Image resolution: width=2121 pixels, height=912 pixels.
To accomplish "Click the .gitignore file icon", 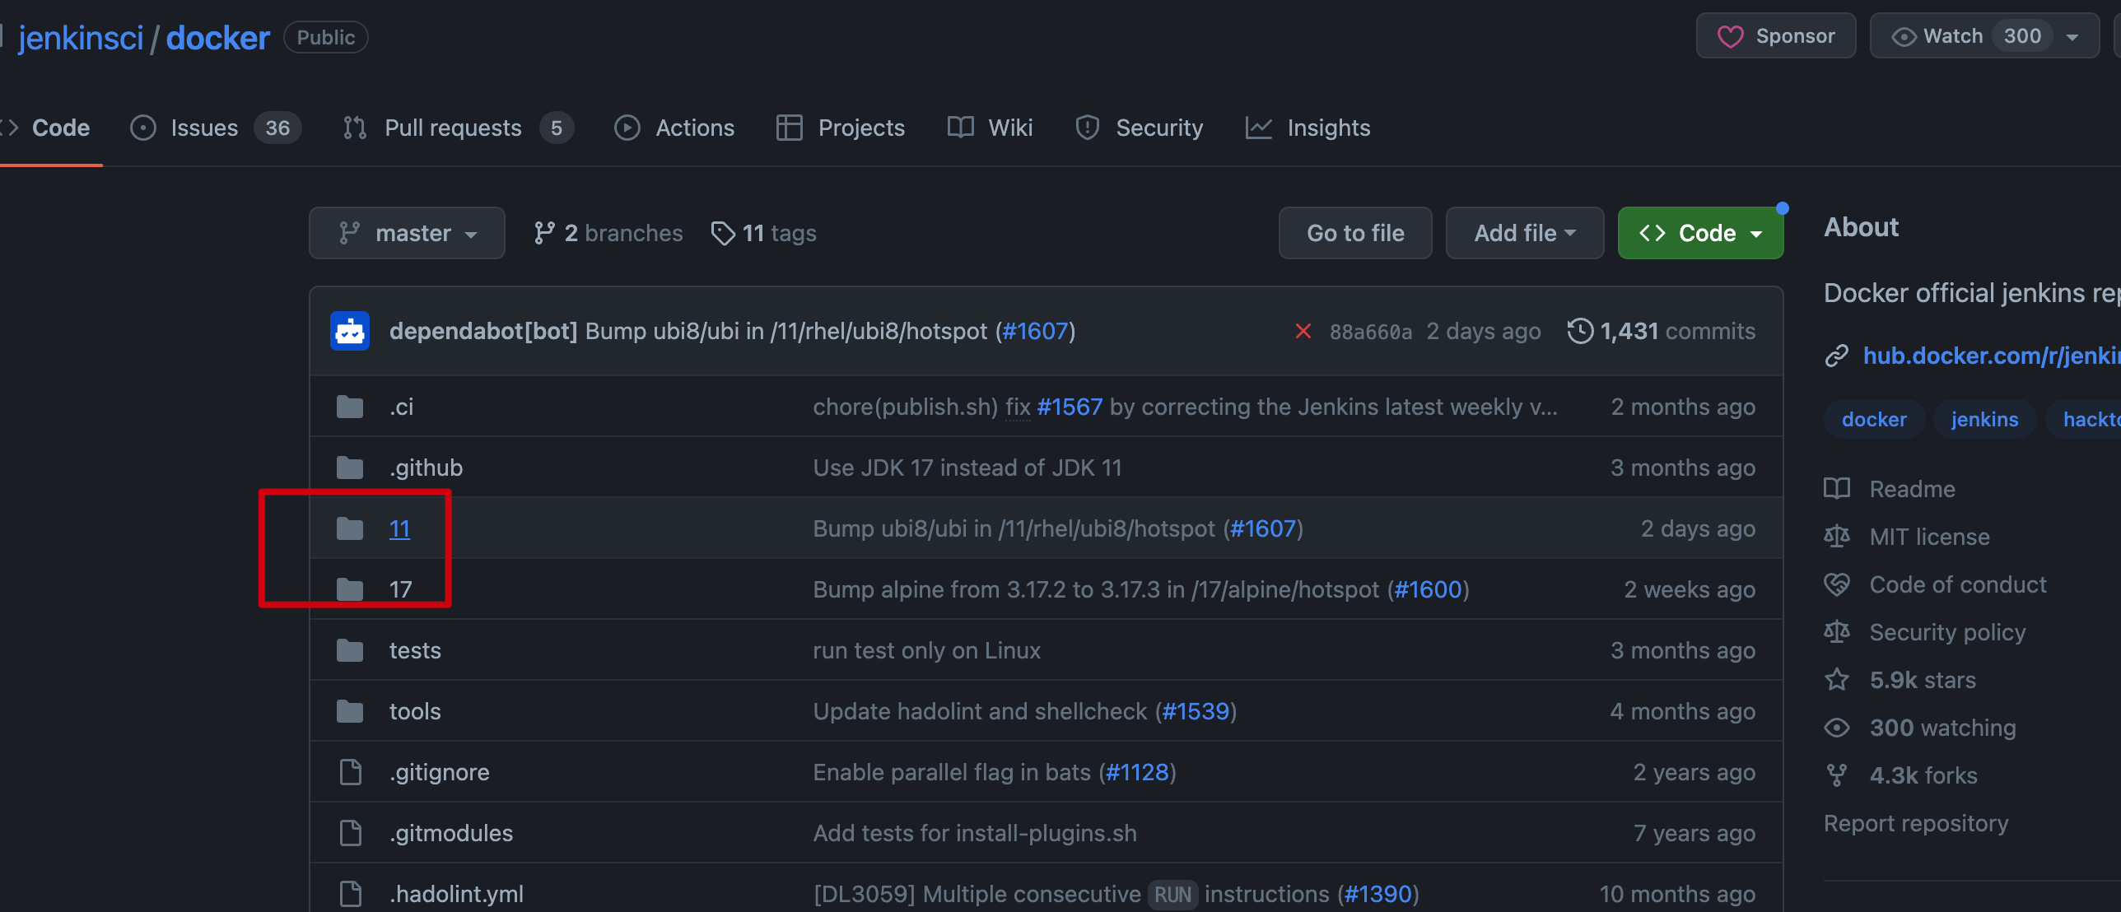I will tap(351, 772).
